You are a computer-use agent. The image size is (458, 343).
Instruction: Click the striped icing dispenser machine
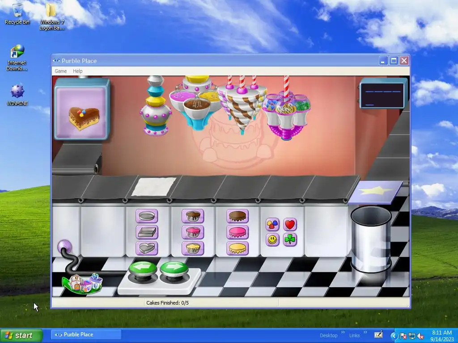242,105
